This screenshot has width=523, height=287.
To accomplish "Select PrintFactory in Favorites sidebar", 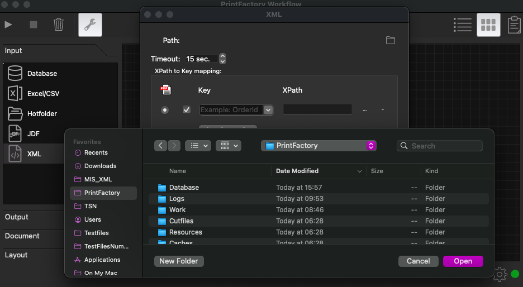I will click(x=103, y=193).
